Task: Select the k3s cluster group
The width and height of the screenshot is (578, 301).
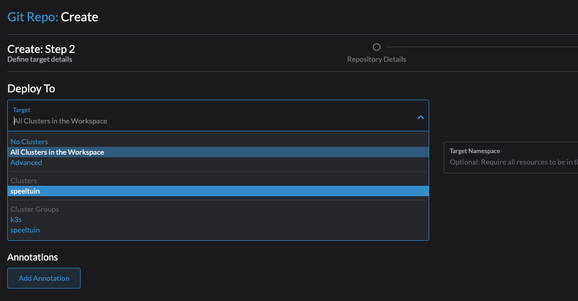Action: [x=16, y=220]
